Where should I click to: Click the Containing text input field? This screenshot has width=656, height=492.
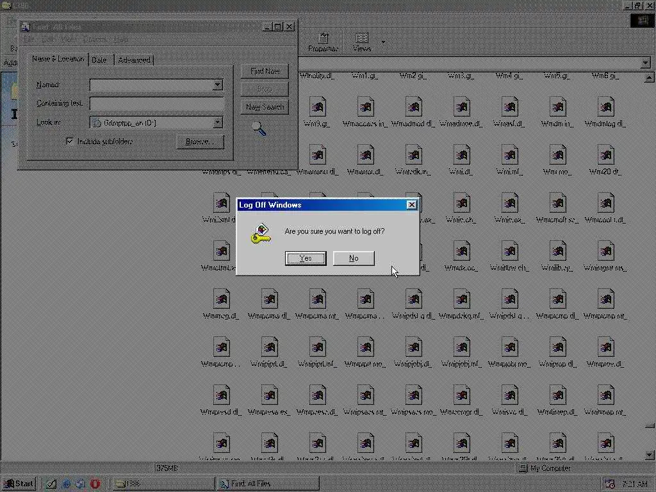point(156,103)
